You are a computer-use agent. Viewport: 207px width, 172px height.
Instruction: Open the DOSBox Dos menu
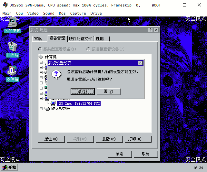[x=62, y=13]
